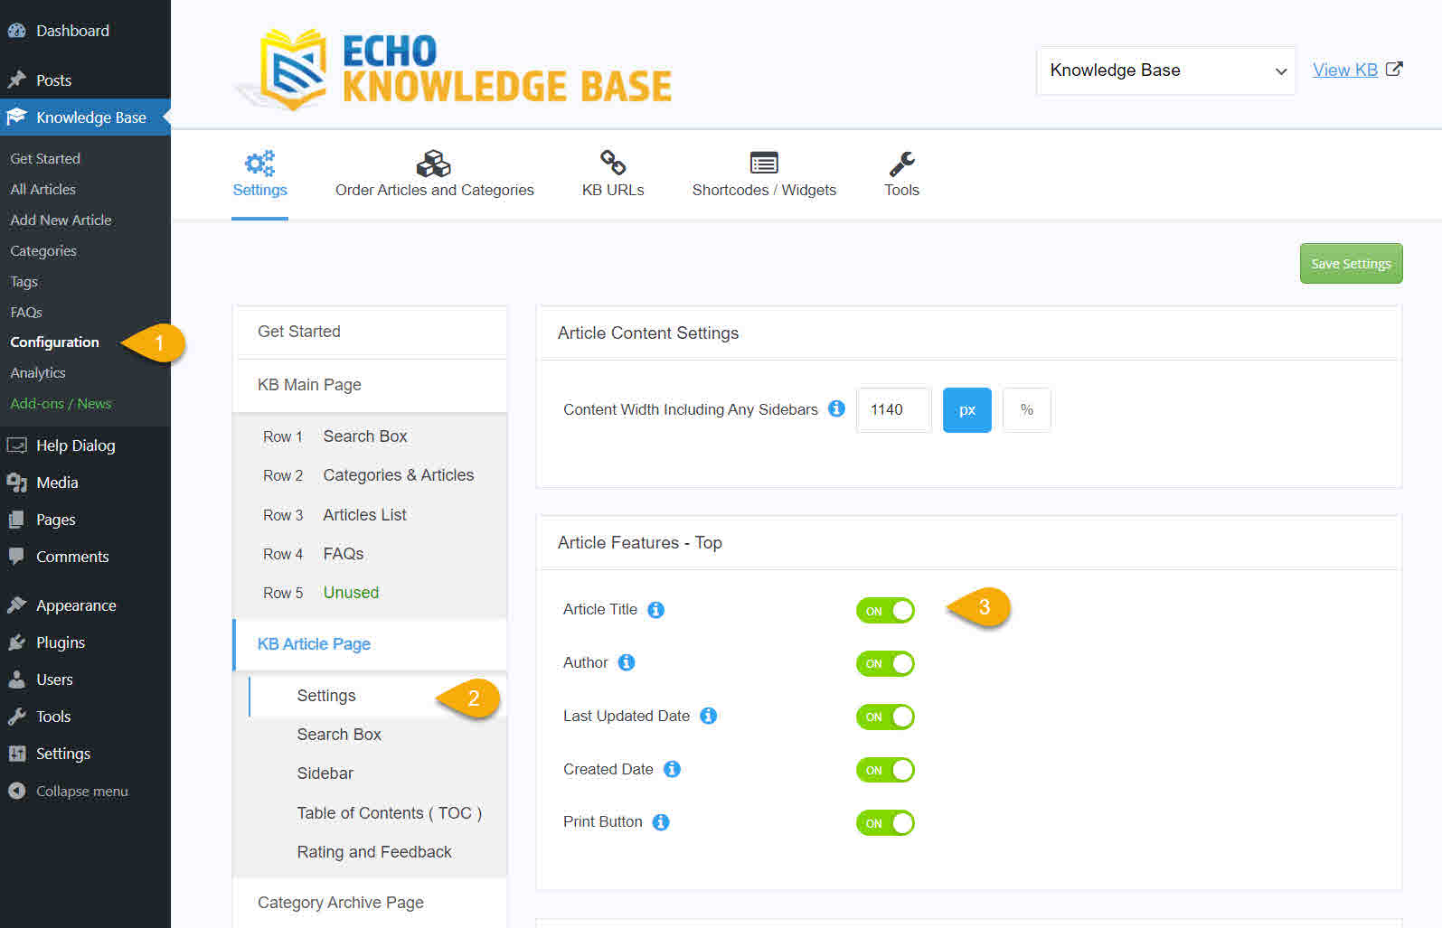Click the Knowledge Base graduation cap icon
This screenshot has height=928, width=1442.
click(16, 117)
